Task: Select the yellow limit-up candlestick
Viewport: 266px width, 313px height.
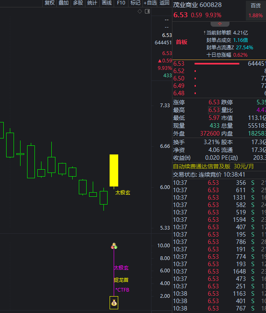Action: pyautogui.click(x=114, y=170)
